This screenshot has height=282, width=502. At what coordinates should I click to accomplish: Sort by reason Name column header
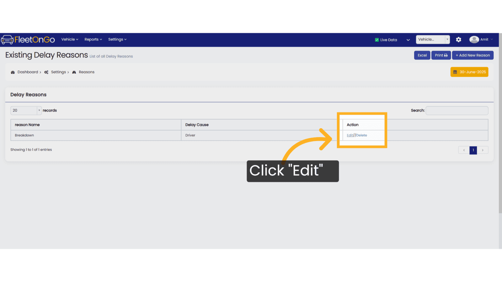coord(96,125)
